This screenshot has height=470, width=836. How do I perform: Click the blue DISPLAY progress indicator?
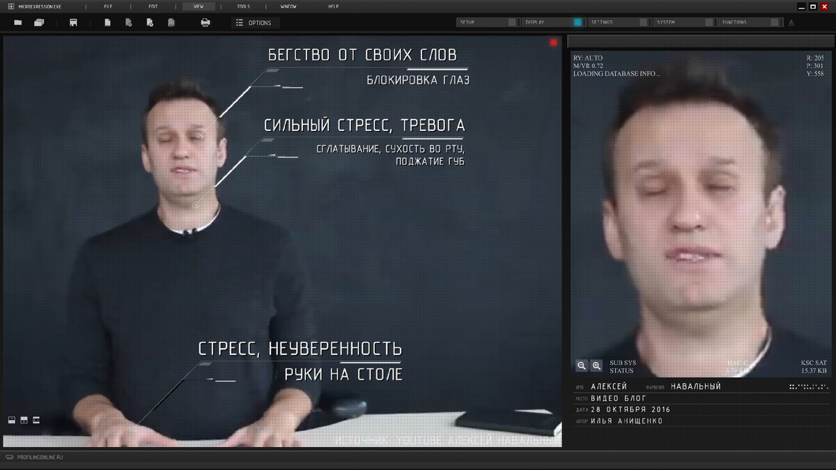577,22
